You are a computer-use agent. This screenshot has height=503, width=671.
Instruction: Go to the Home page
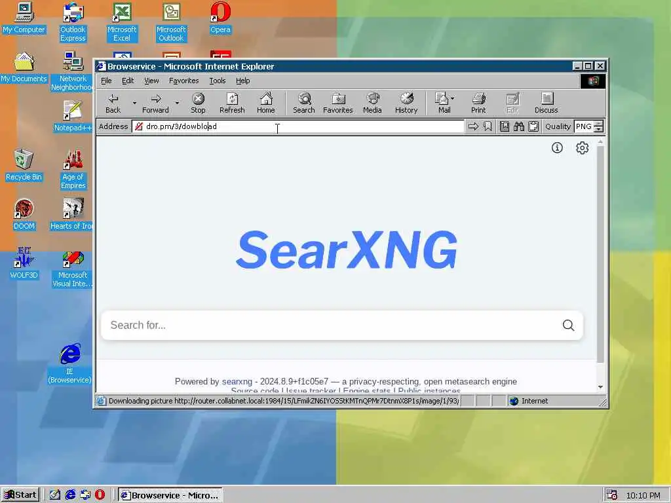point(266,103)
